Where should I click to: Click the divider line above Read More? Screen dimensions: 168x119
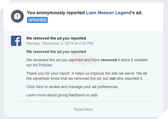click(83, 101)
